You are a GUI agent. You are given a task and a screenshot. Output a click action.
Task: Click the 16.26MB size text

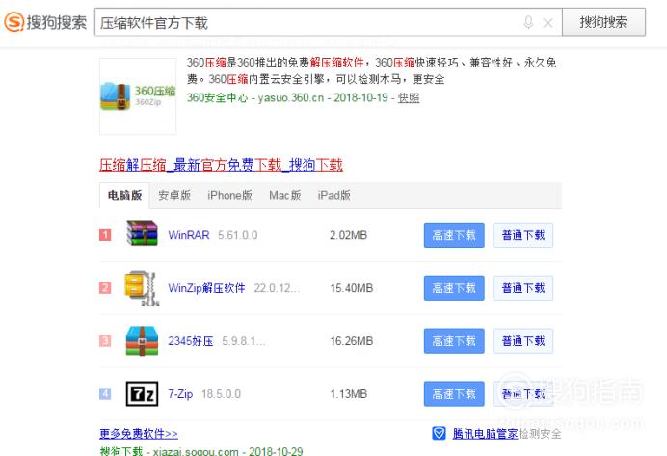click(352, 341)
